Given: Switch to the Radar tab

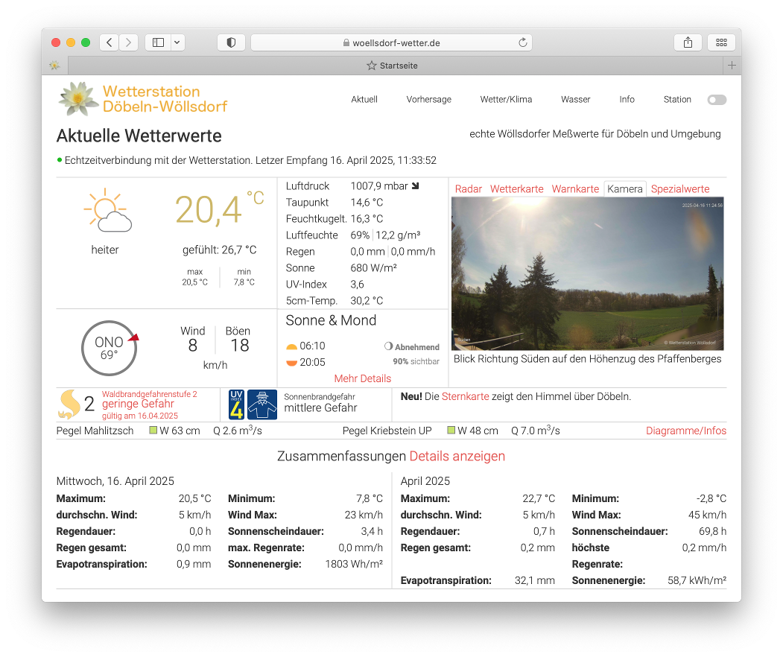Looking at the screenshot, I should 468,188.
